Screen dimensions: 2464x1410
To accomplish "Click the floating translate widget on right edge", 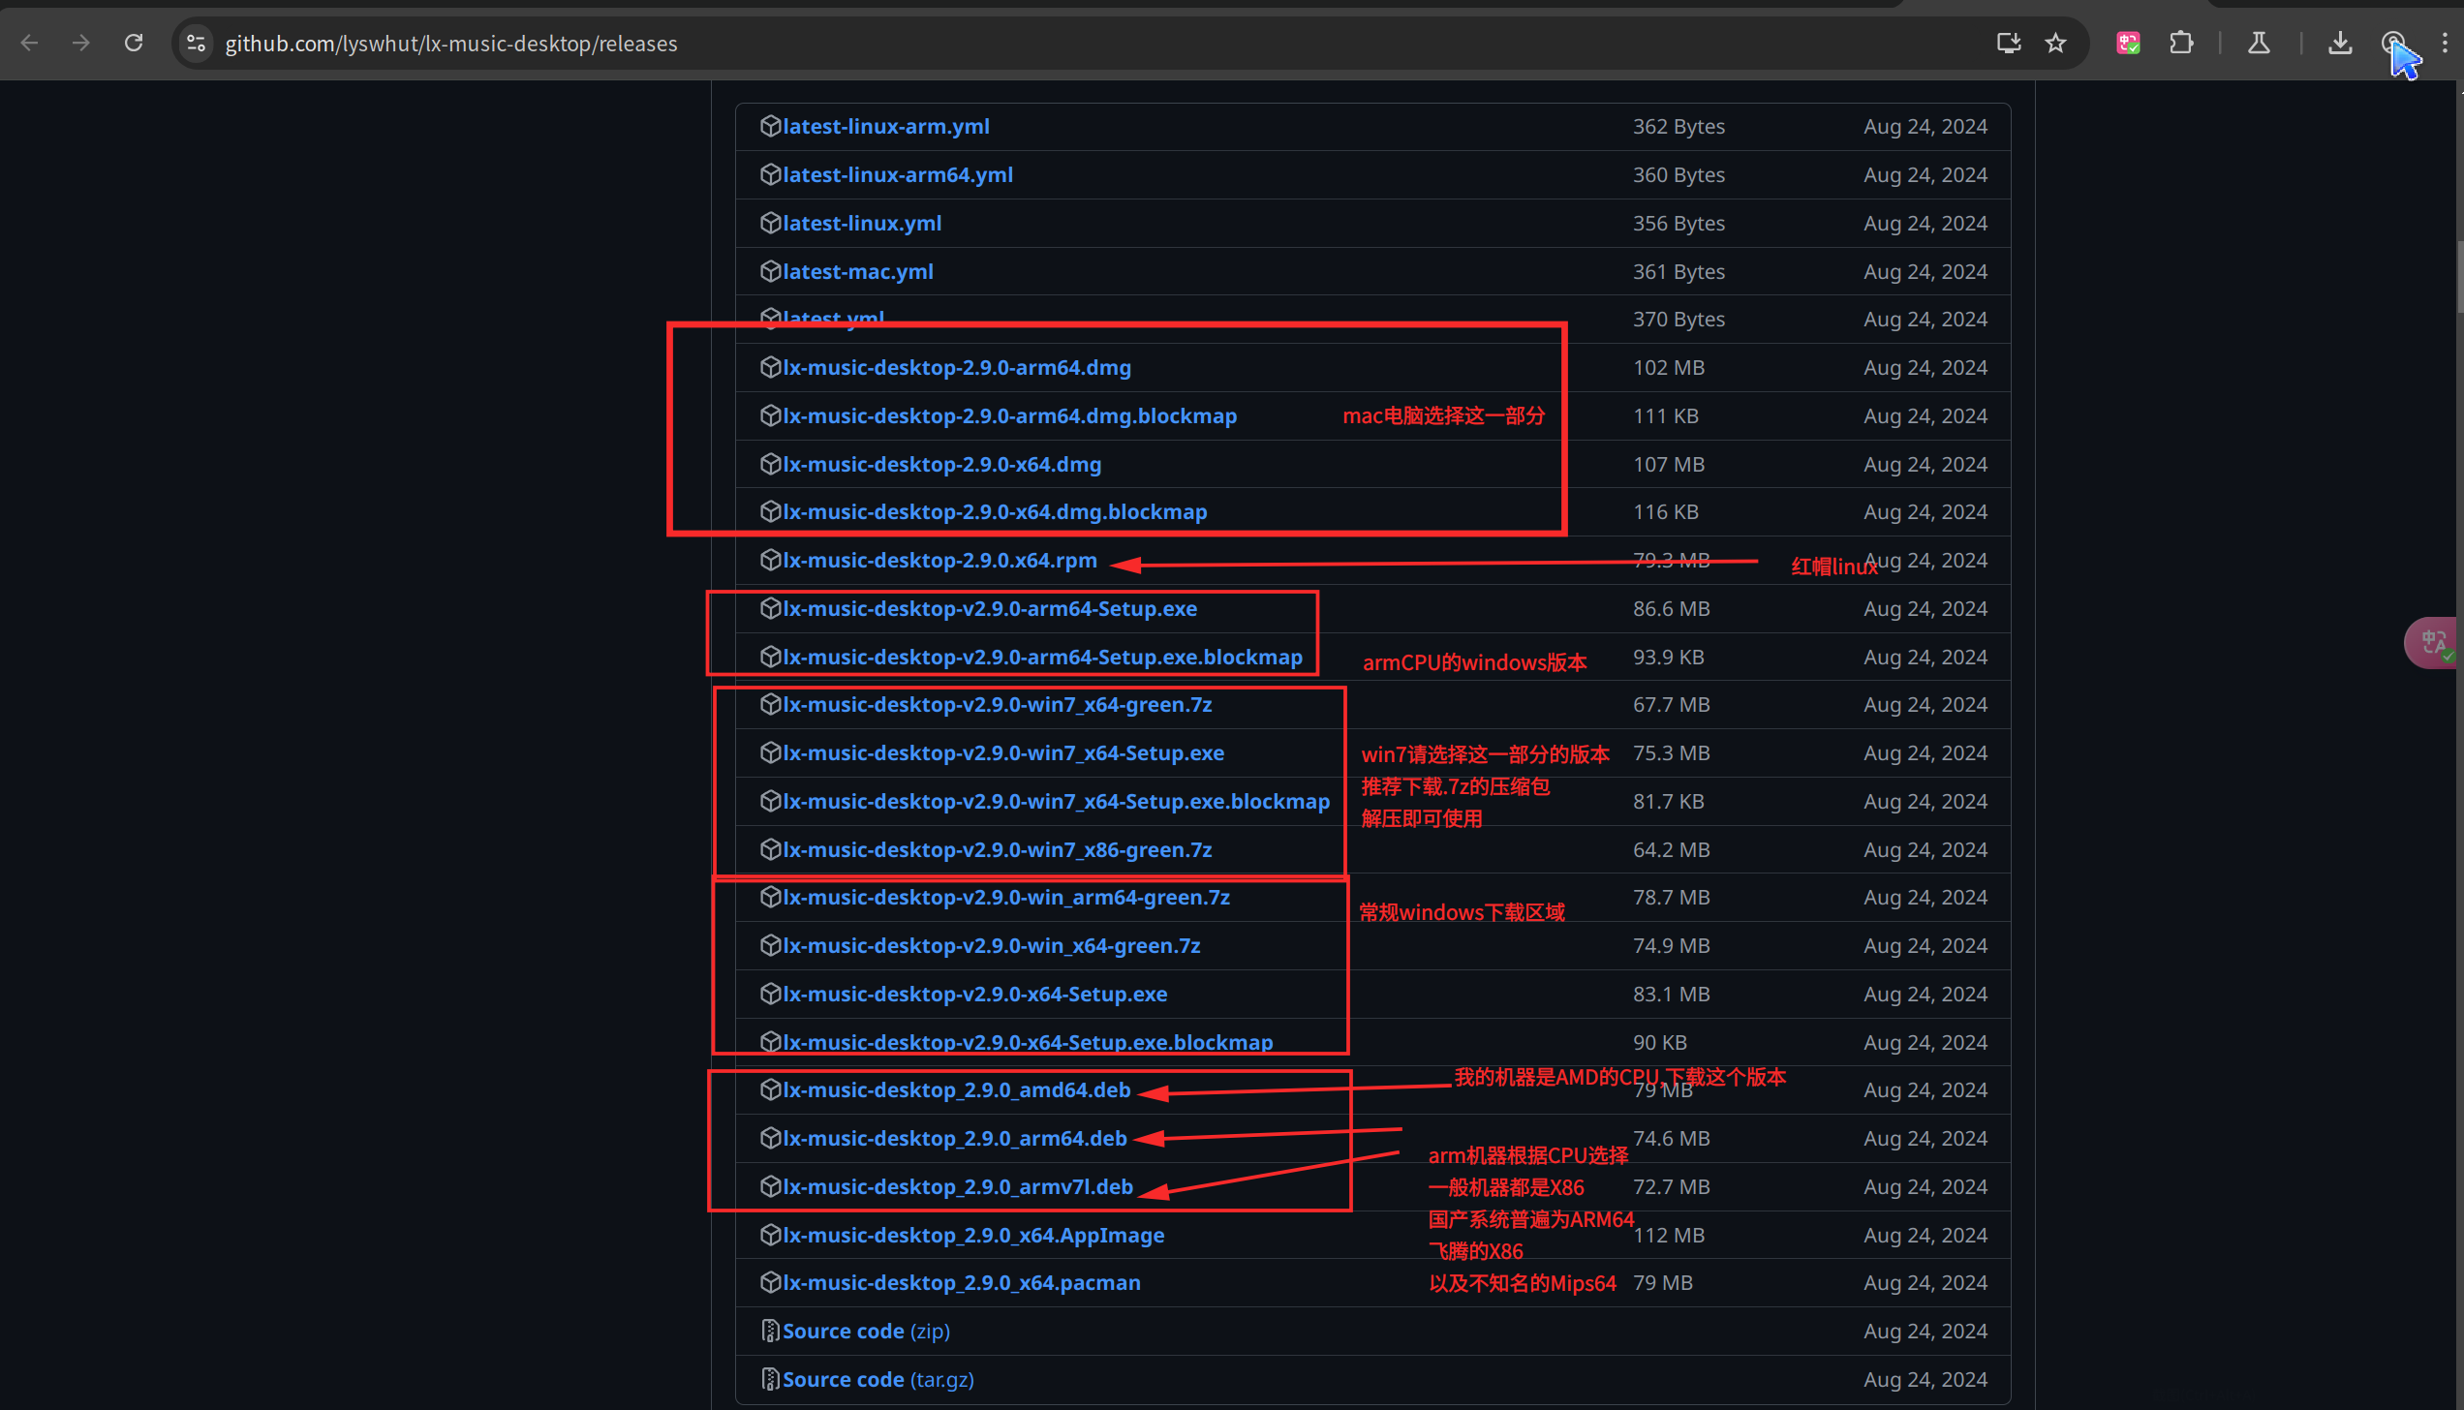I will coord(2433,642).
